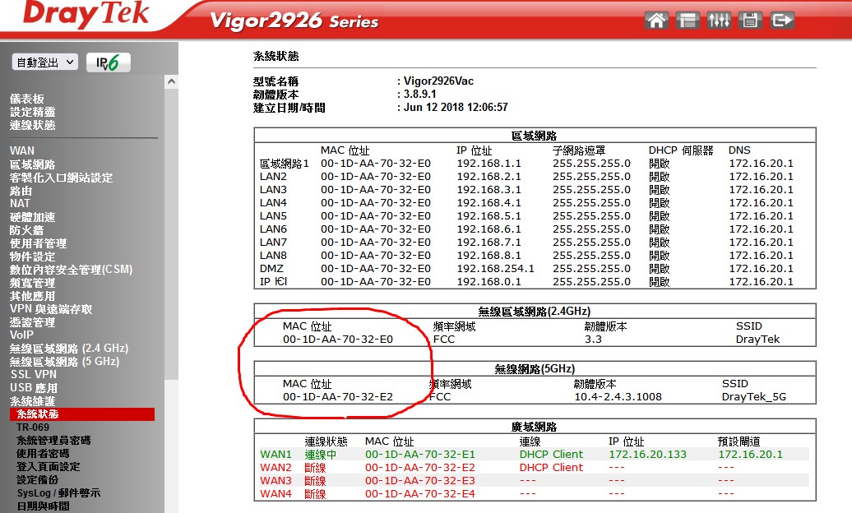Open the VPN 與遠端存取 menu
The image size is (852, 513).
click(51, 309)
